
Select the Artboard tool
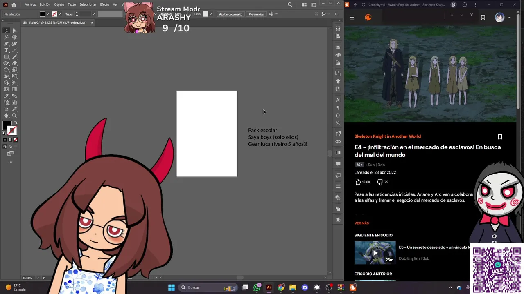(6, 109)
